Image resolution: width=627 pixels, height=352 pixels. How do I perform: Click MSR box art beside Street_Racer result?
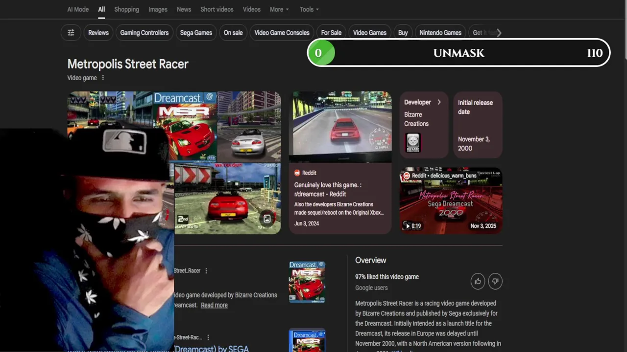pyautogui.click(x=307, y=282)
